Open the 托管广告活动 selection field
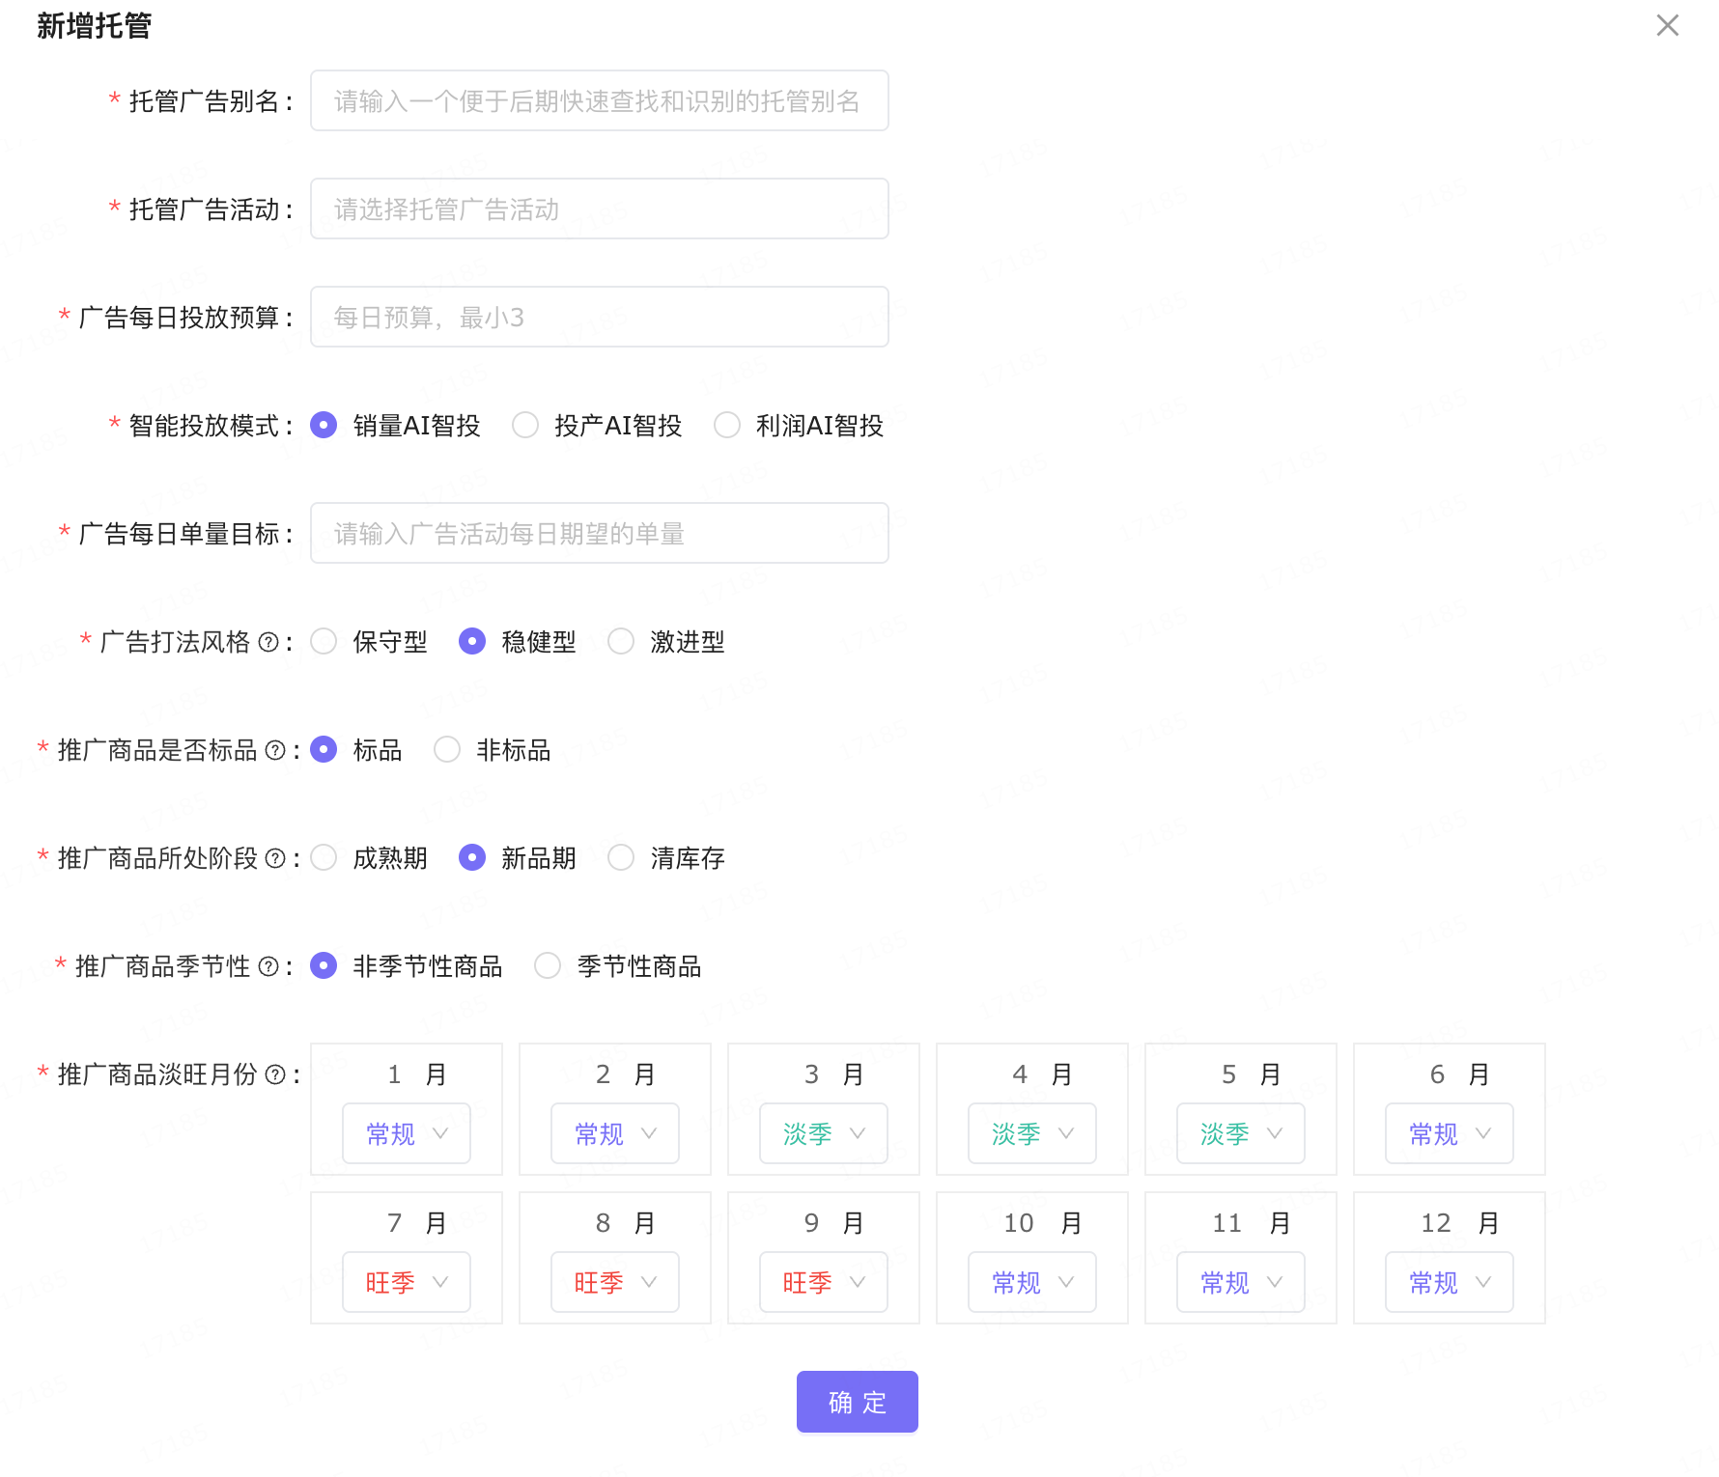Image resolution: width=1719 pixels, height=1477 pixels. pos(599,209)
